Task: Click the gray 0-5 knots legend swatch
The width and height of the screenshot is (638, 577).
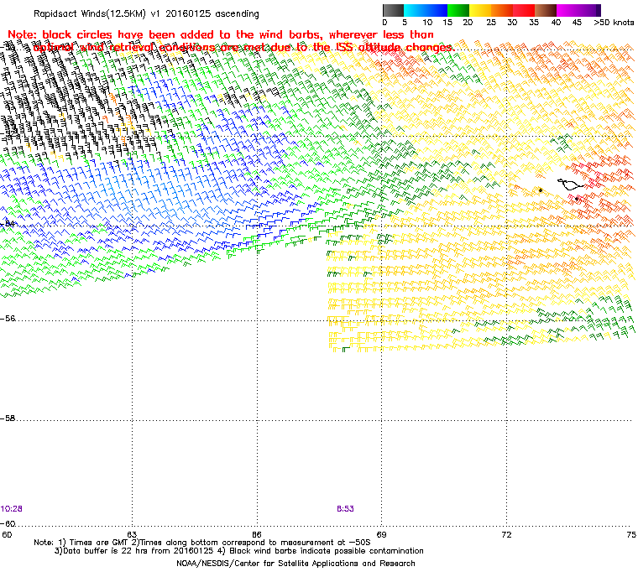Action: click(393, 10)
